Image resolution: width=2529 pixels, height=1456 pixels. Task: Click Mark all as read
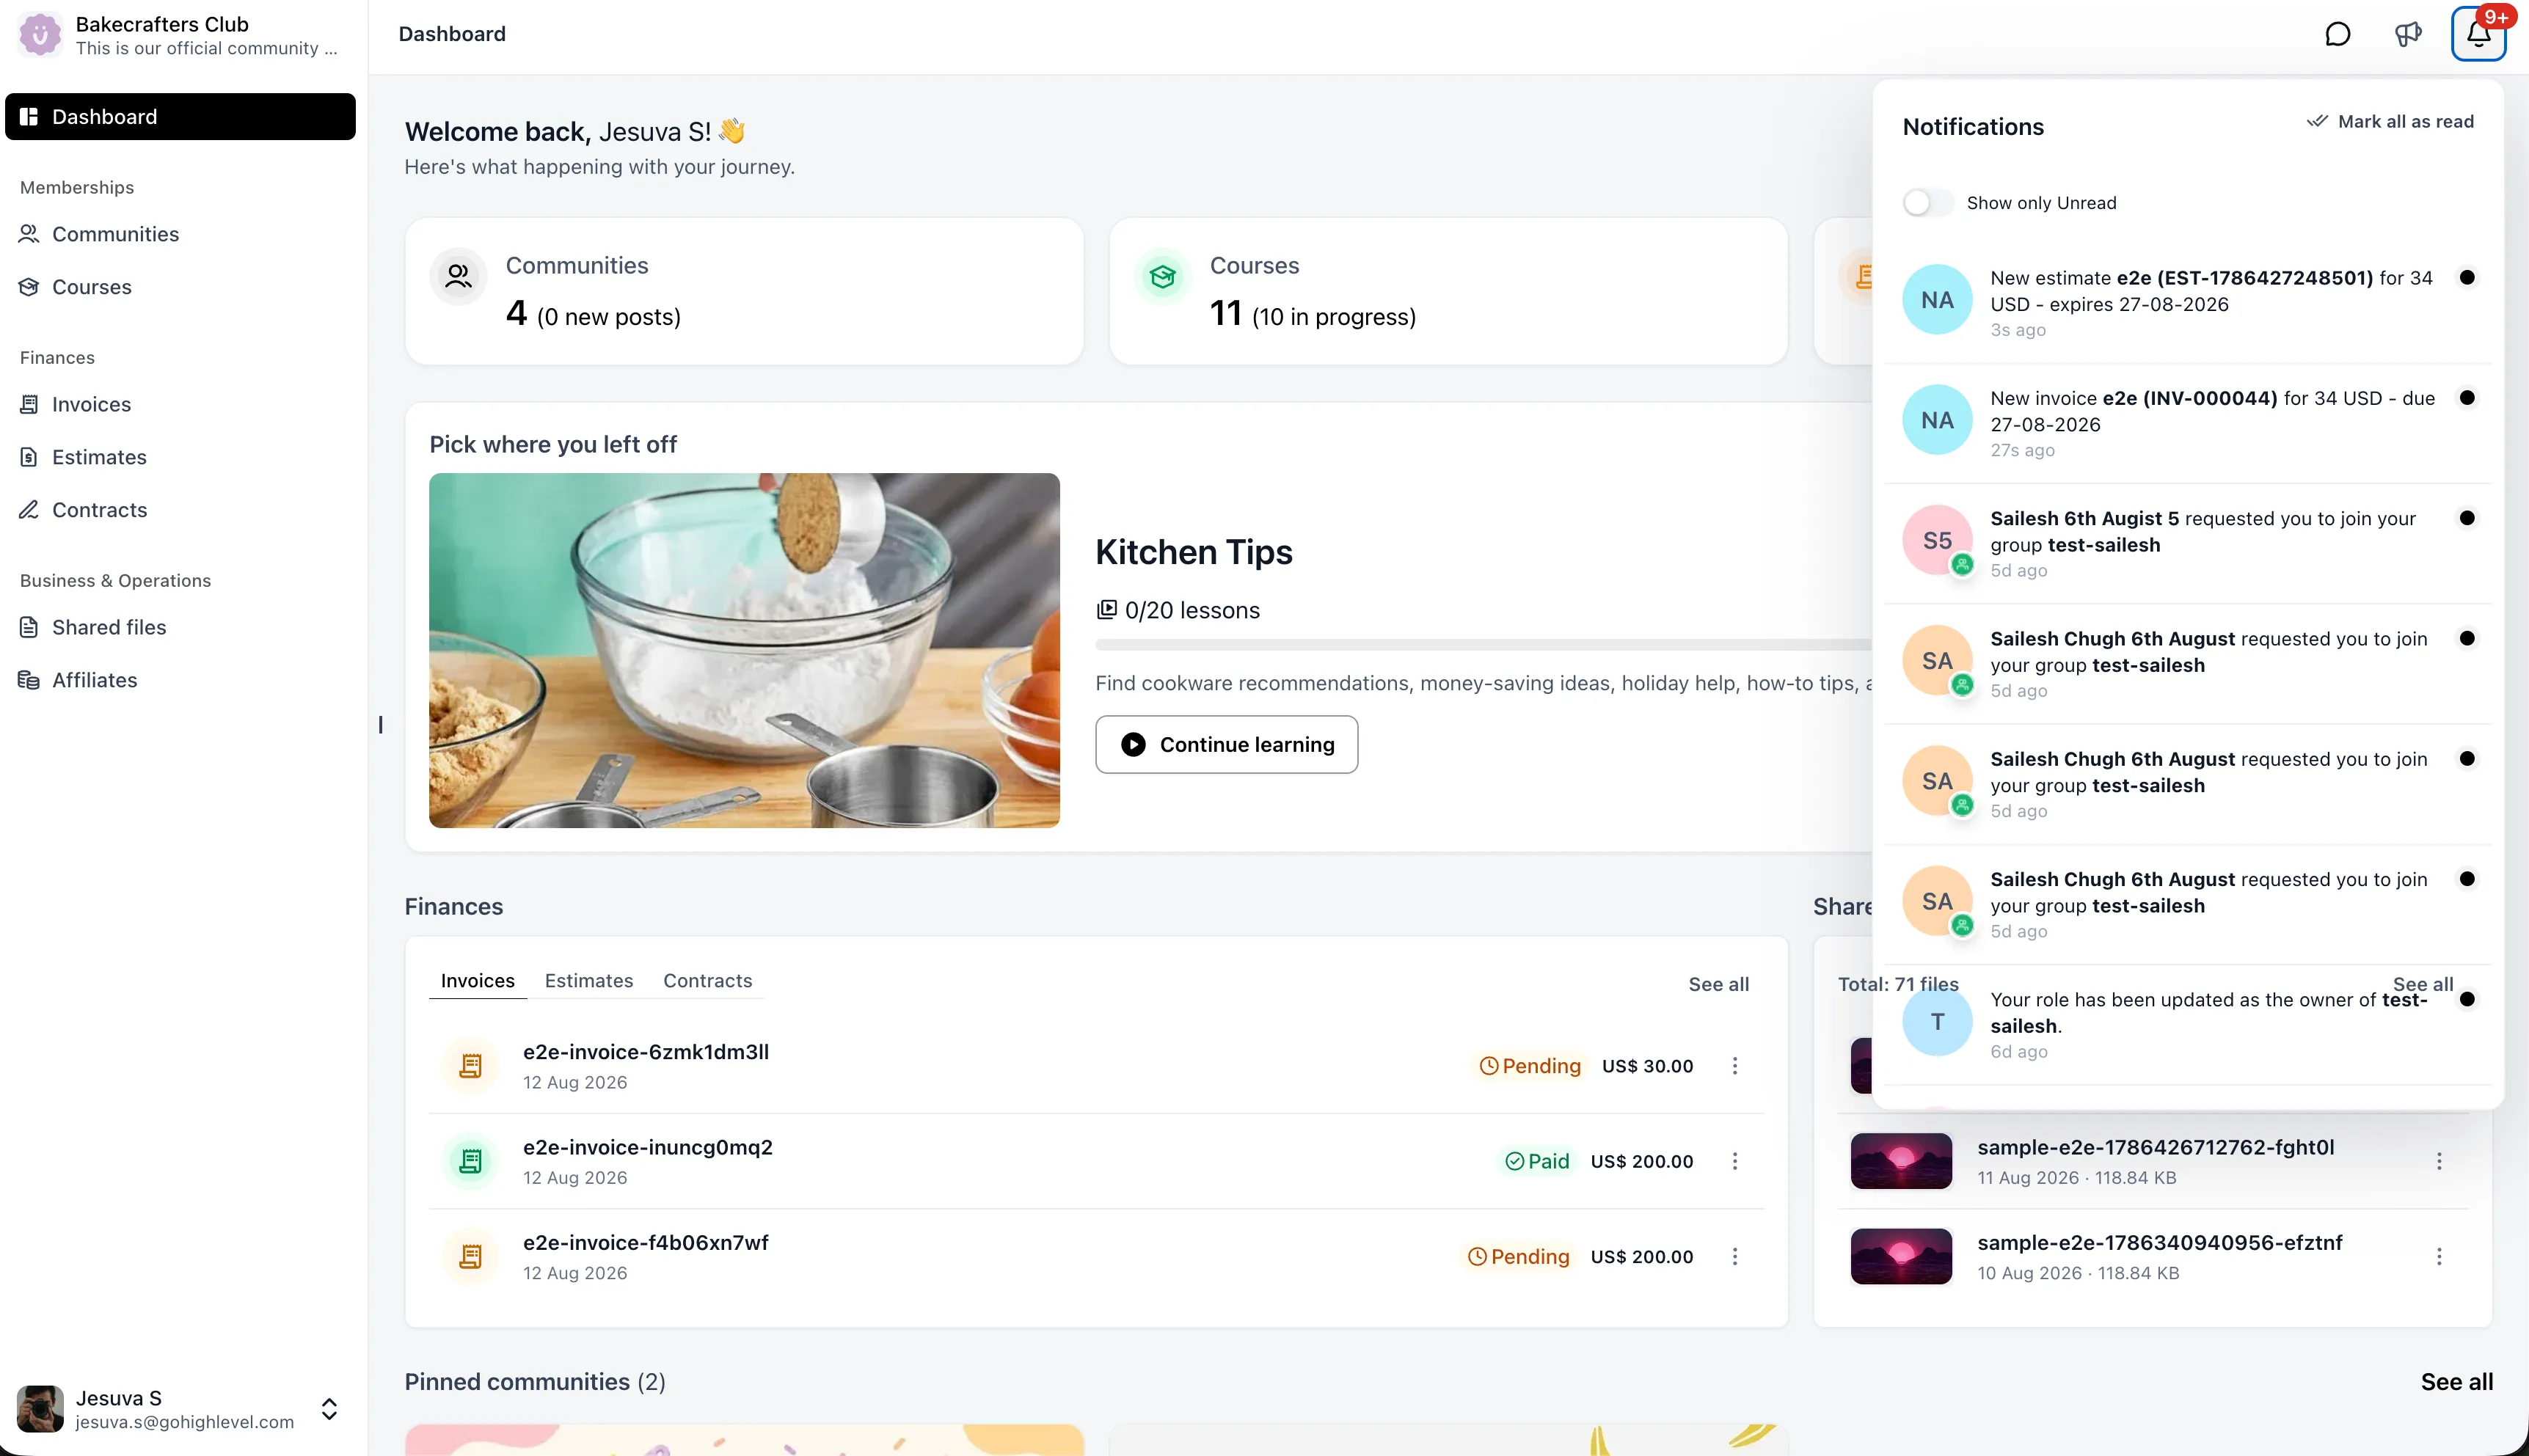click(x=2390, y=122)
